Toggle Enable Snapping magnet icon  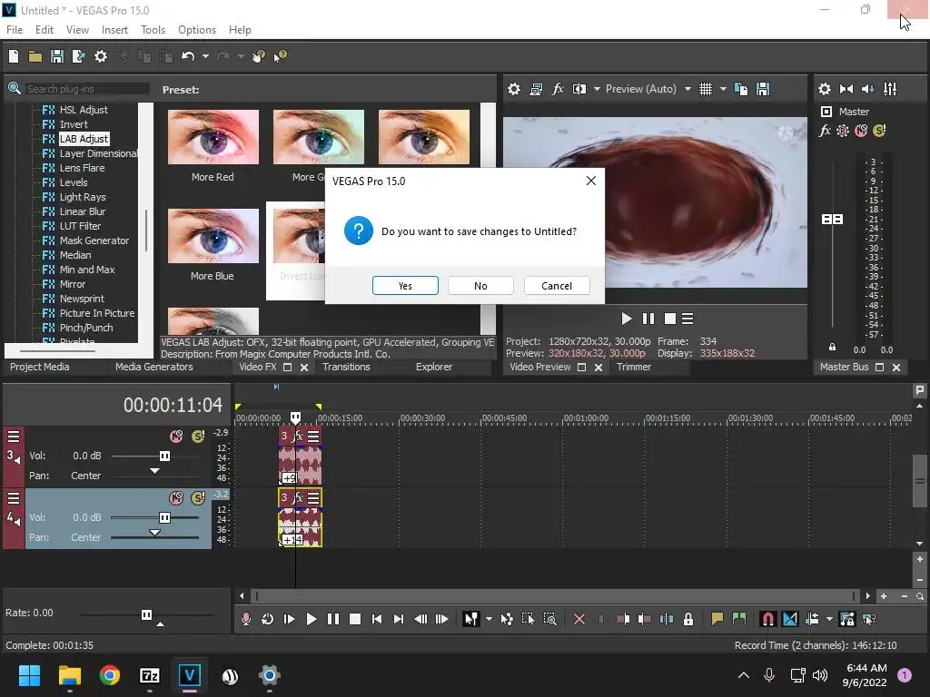767,619
